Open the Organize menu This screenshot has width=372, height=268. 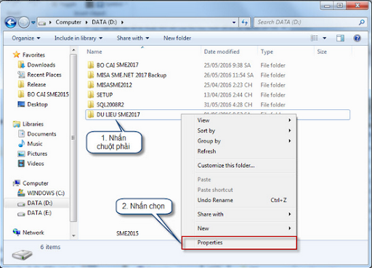pos(26,38)
